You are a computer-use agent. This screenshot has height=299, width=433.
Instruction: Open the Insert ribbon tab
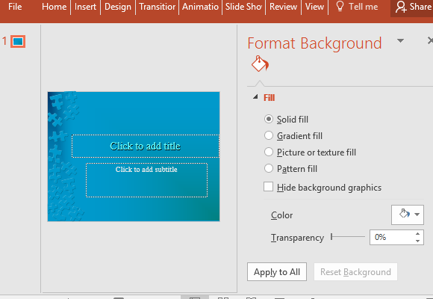pos(85,7)
